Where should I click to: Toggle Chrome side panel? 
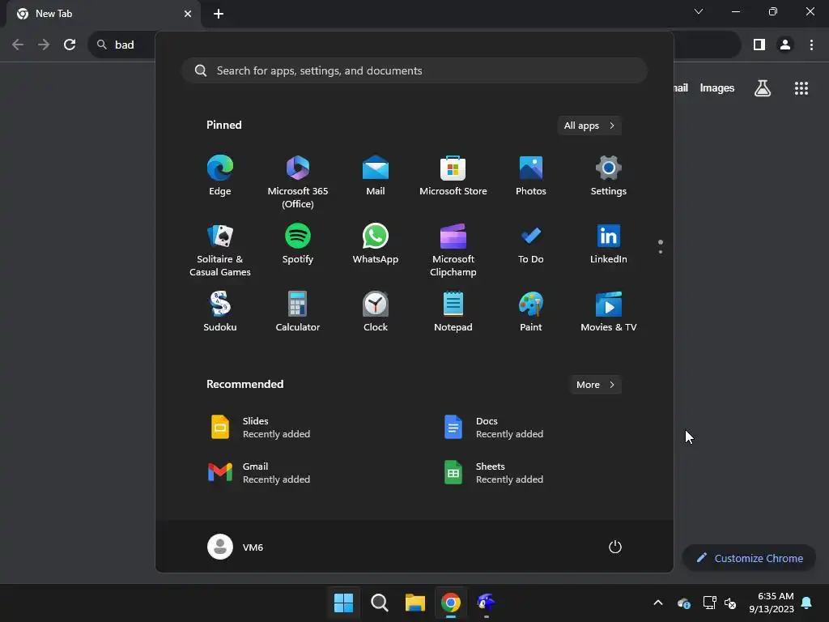[759, 45]
